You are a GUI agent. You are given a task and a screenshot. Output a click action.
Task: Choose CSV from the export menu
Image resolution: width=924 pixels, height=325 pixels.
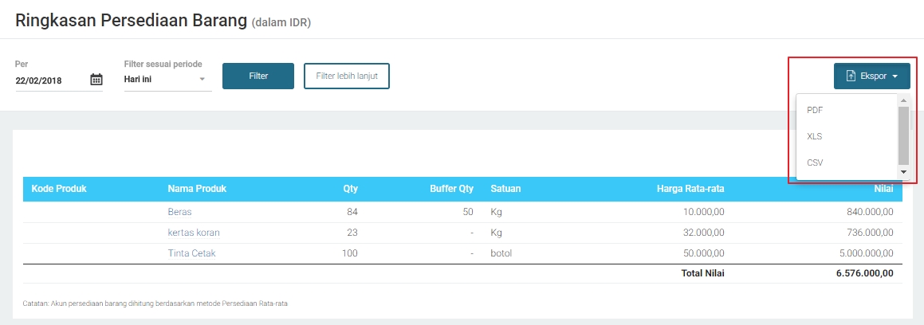click(x=815, y=162)
